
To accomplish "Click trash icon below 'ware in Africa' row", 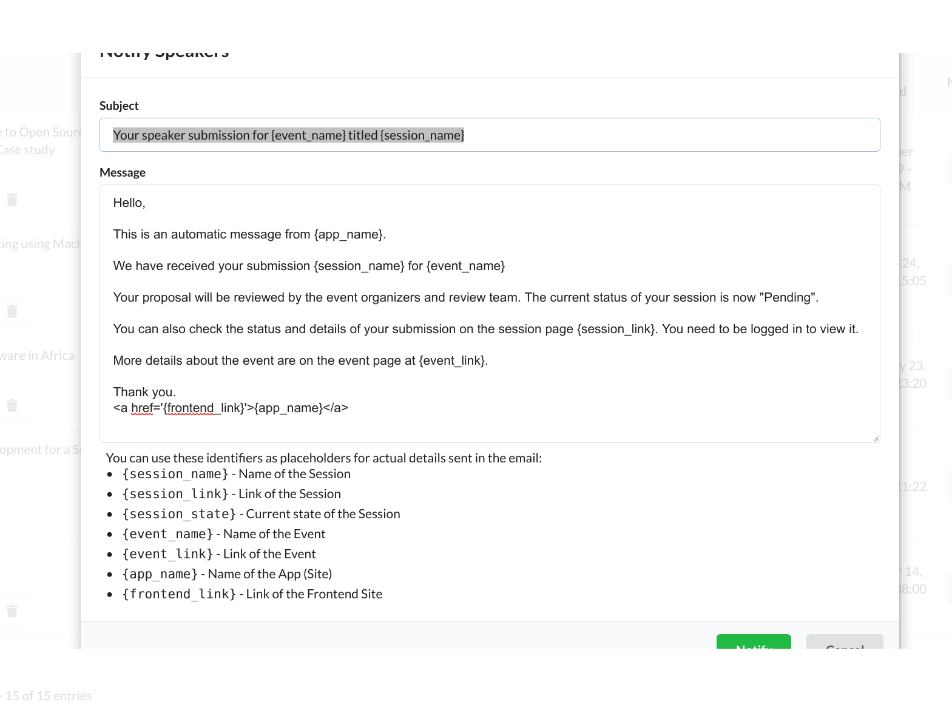I will click(x=12, y=405).
